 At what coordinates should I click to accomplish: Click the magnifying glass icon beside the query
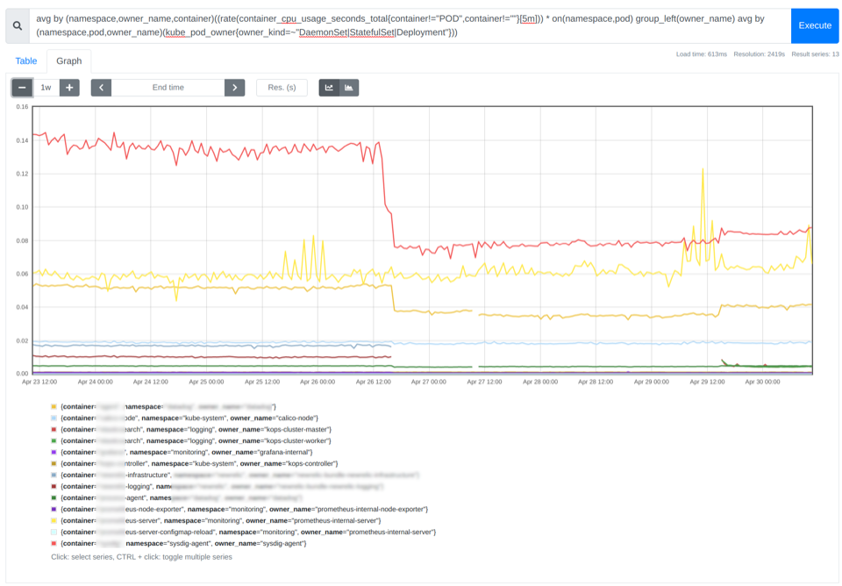[x=18, y=25]
